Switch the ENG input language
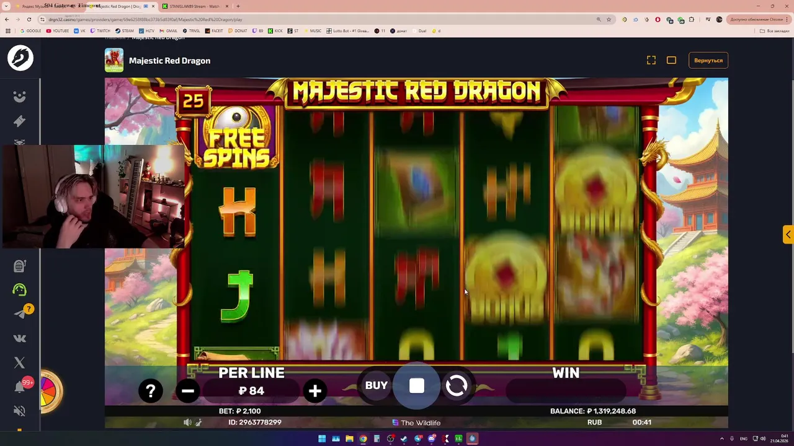Viewport: 794px width, 446px height. pyautogui.click(x=743, y=439)
